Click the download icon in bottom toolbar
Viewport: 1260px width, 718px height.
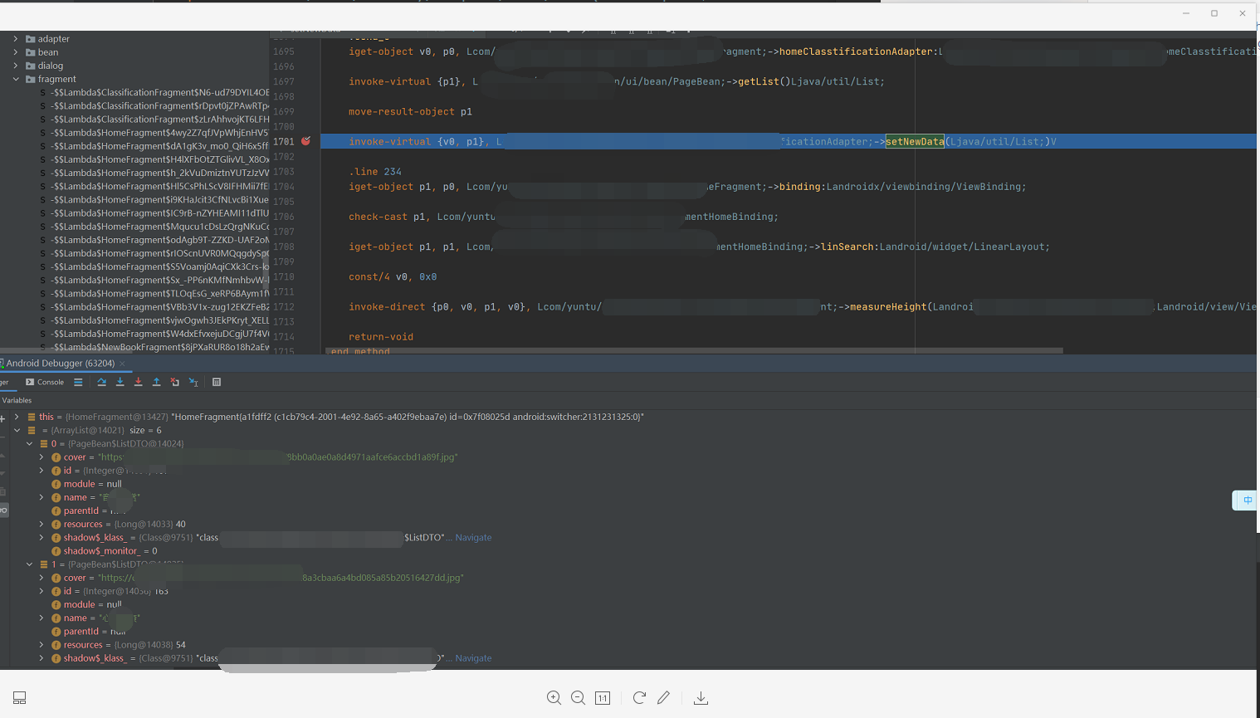click(701, 698)
